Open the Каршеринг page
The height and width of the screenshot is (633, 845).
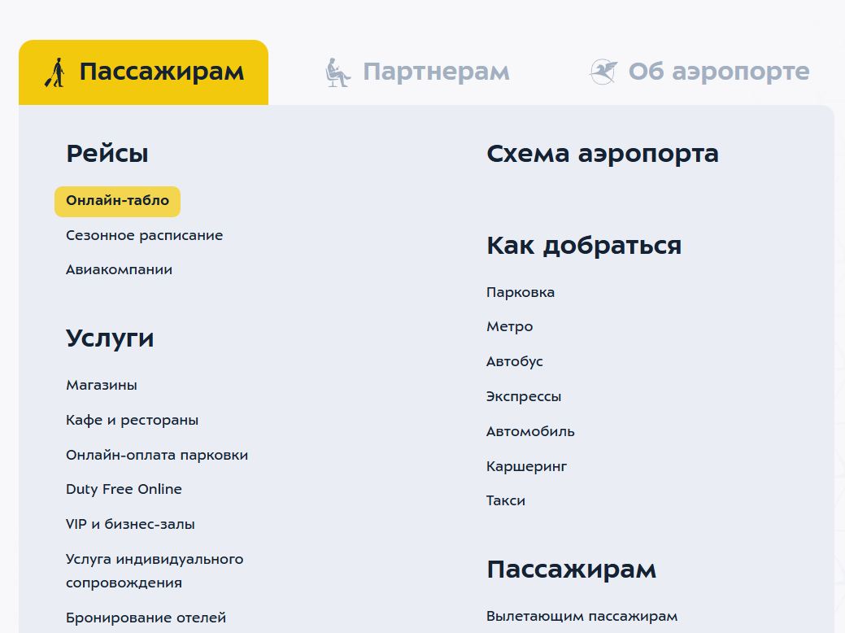(x=526, y=465)
